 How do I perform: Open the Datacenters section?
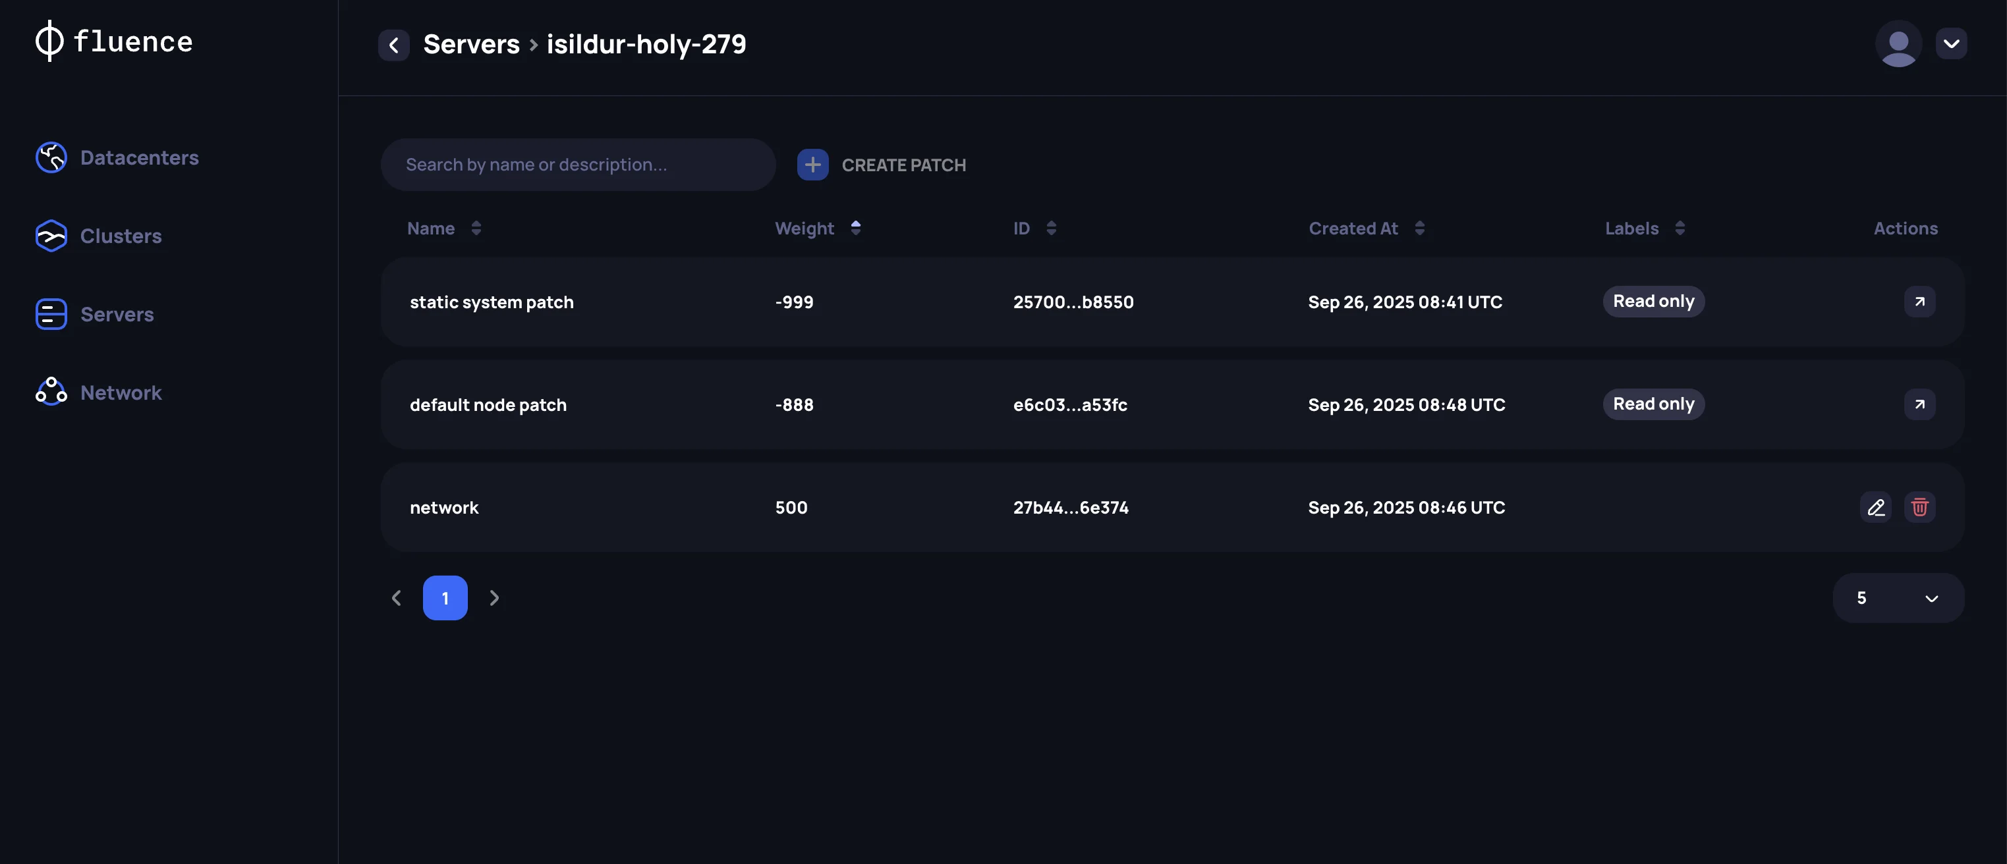click(x=138, y=158)
